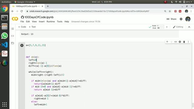This screenshot has width=194, height=109.
Task: Open zoom magnifier icon in address bar
Action: click(x=165, y=11)
